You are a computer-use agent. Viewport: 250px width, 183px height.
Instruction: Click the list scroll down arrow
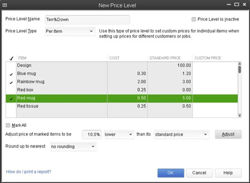point(239,116)
